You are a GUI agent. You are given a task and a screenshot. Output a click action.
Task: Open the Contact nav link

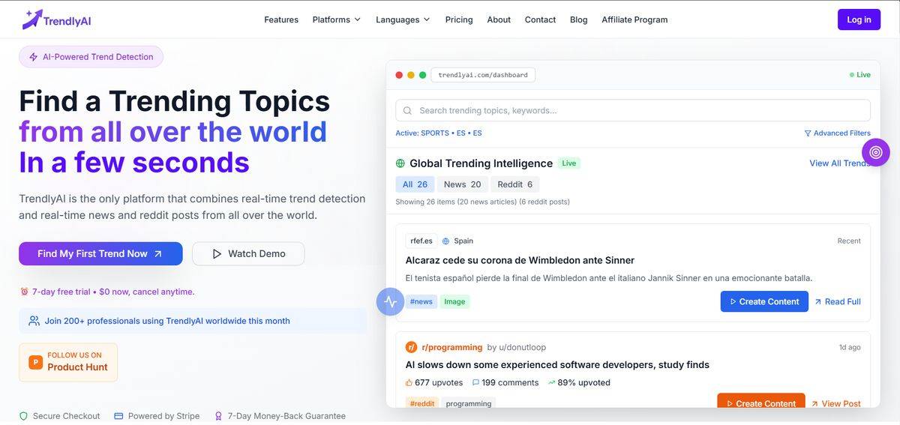540,19
